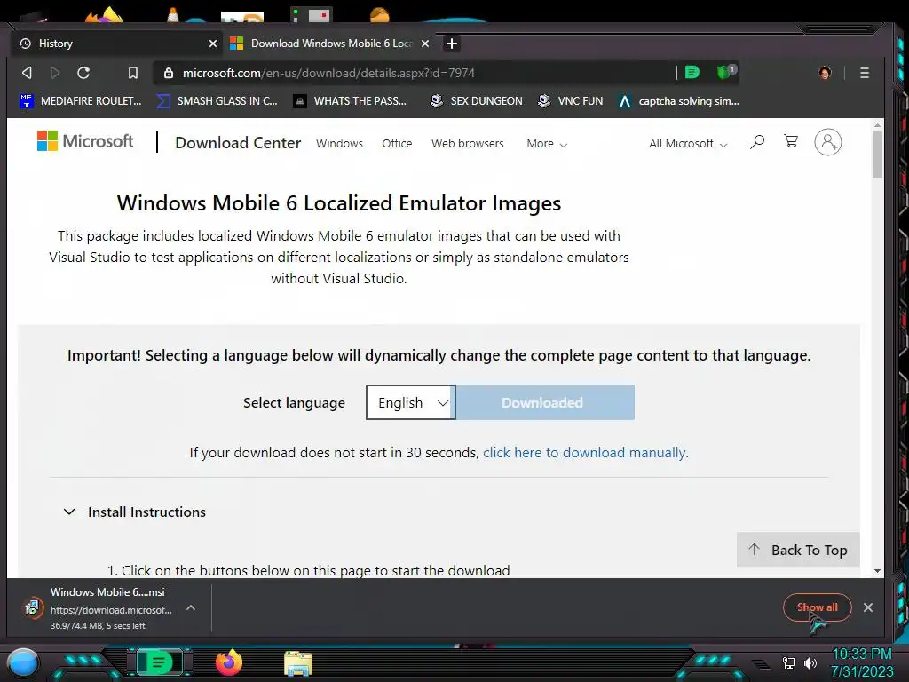Open the green shield extension icon
Image resolution: width=909 pixels, height=682 pixels.
pos(724,73)
